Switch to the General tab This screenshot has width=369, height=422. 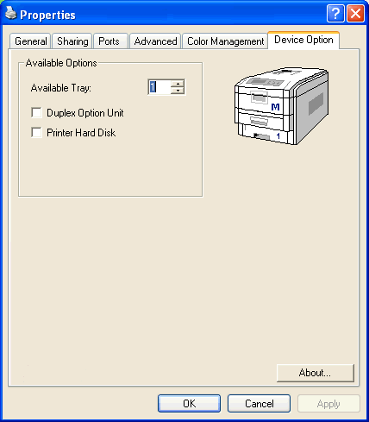click(30, 41)
